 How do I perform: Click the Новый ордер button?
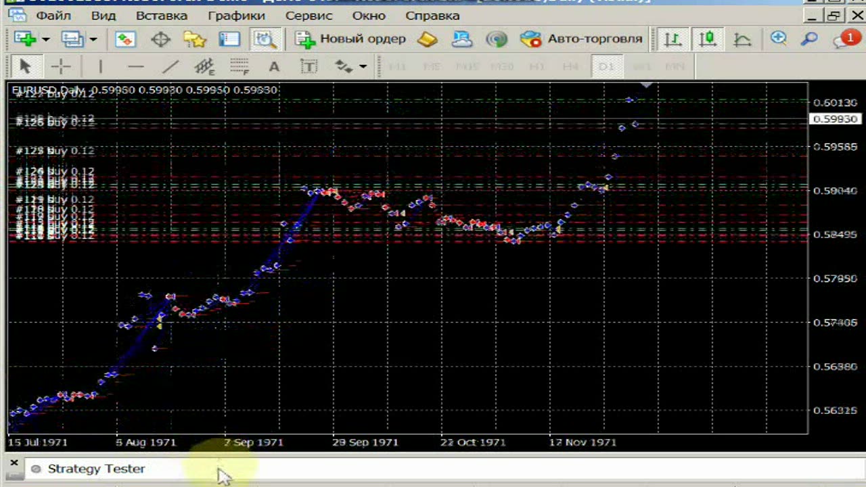(350, 39)
